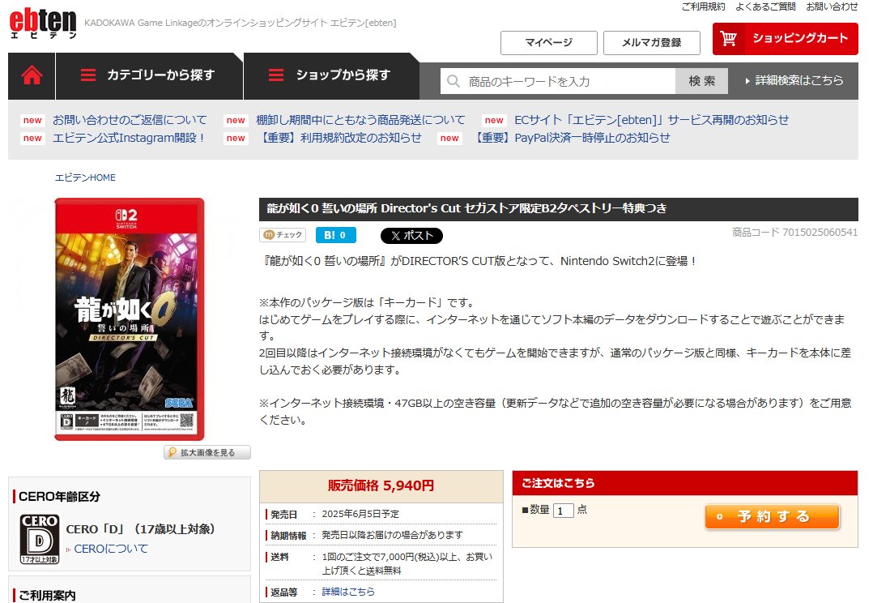
Task: Click the product title heading bar
Action: pos(559,209)
